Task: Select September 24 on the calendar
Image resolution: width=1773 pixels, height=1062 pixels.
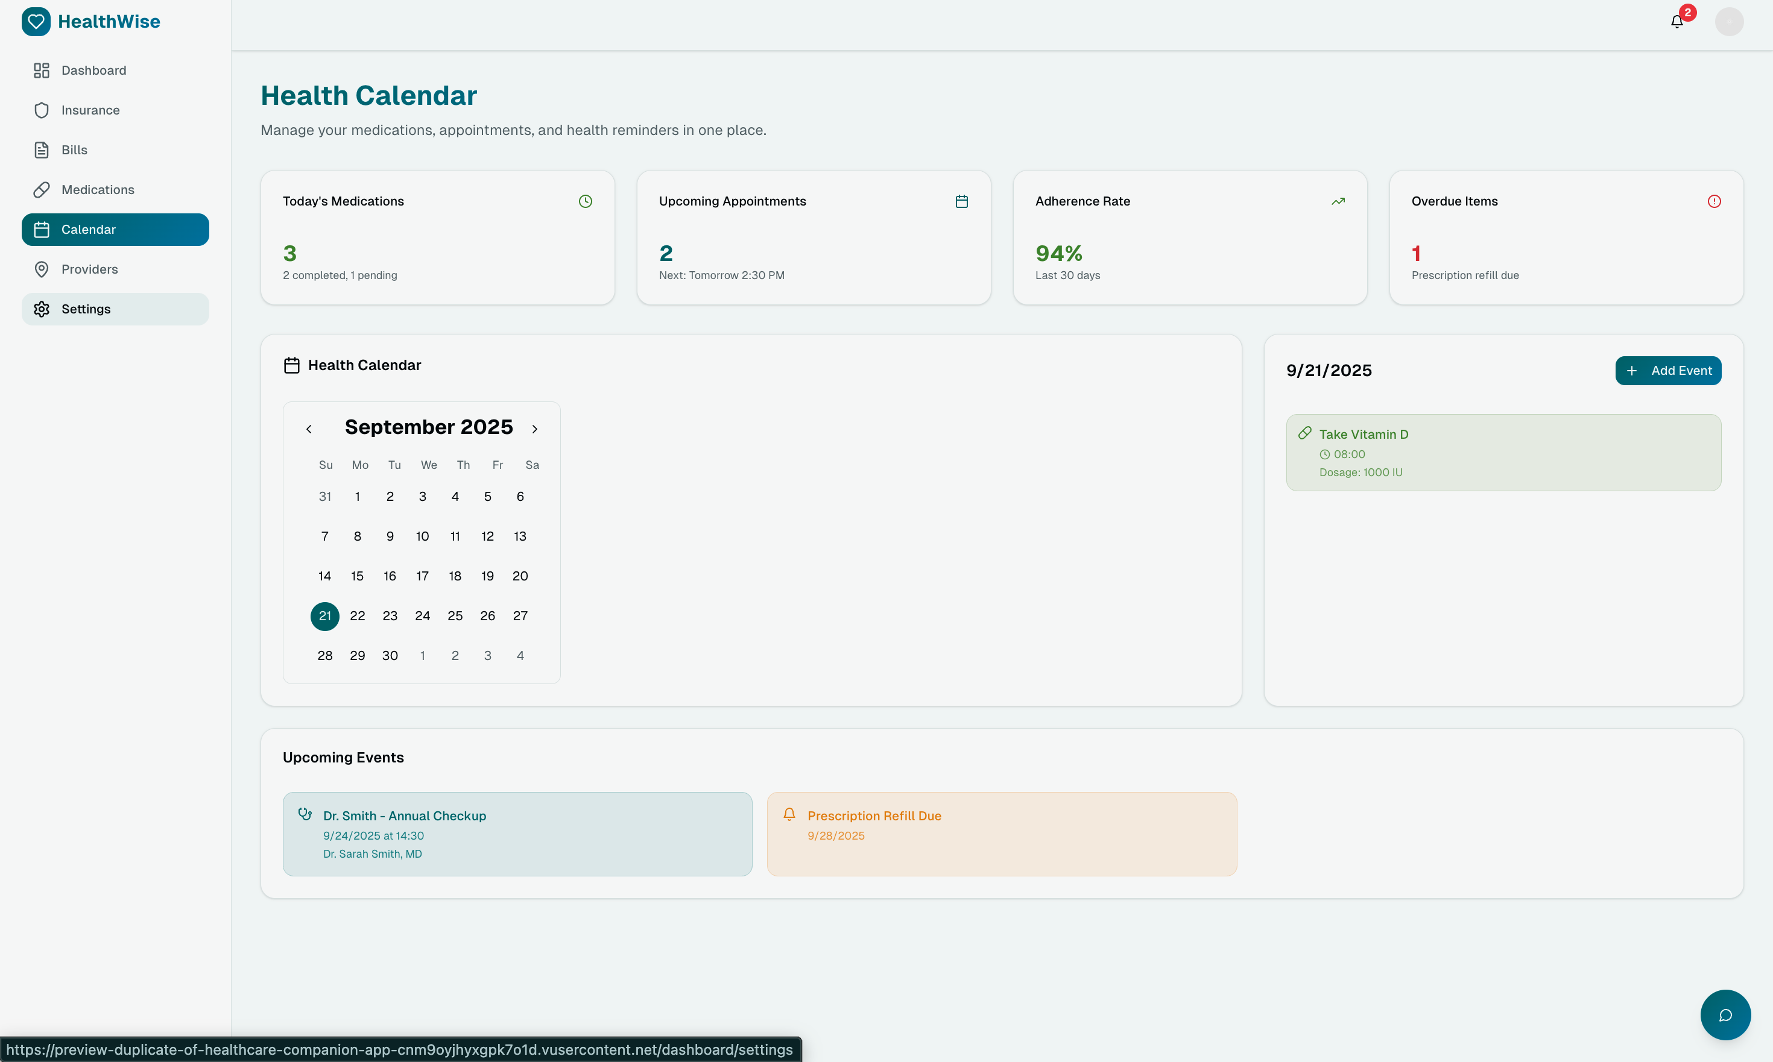Action: [x=423, y=615]
